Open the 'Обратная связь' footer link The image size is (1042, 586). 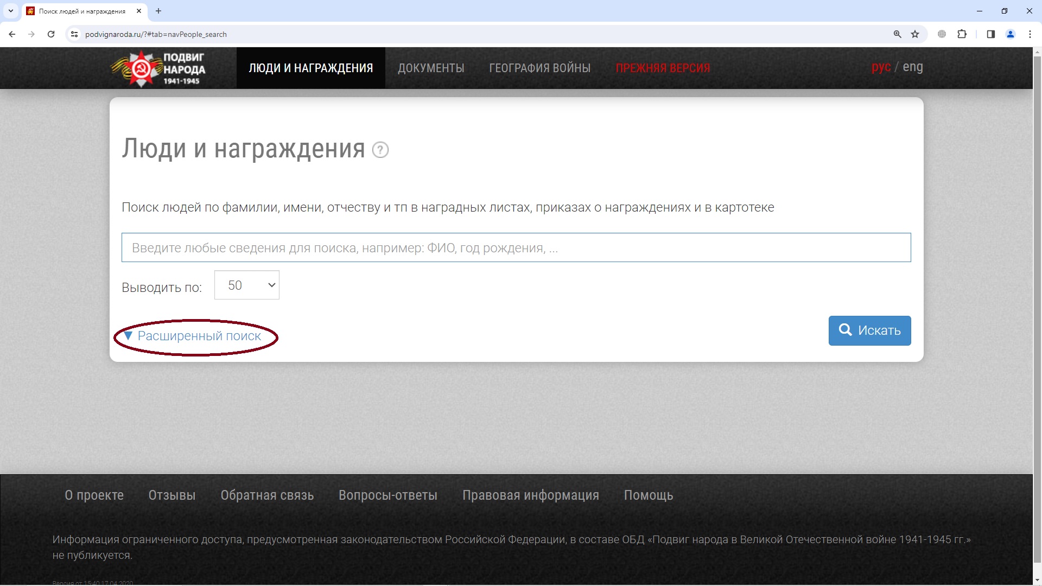coord(267,495)
